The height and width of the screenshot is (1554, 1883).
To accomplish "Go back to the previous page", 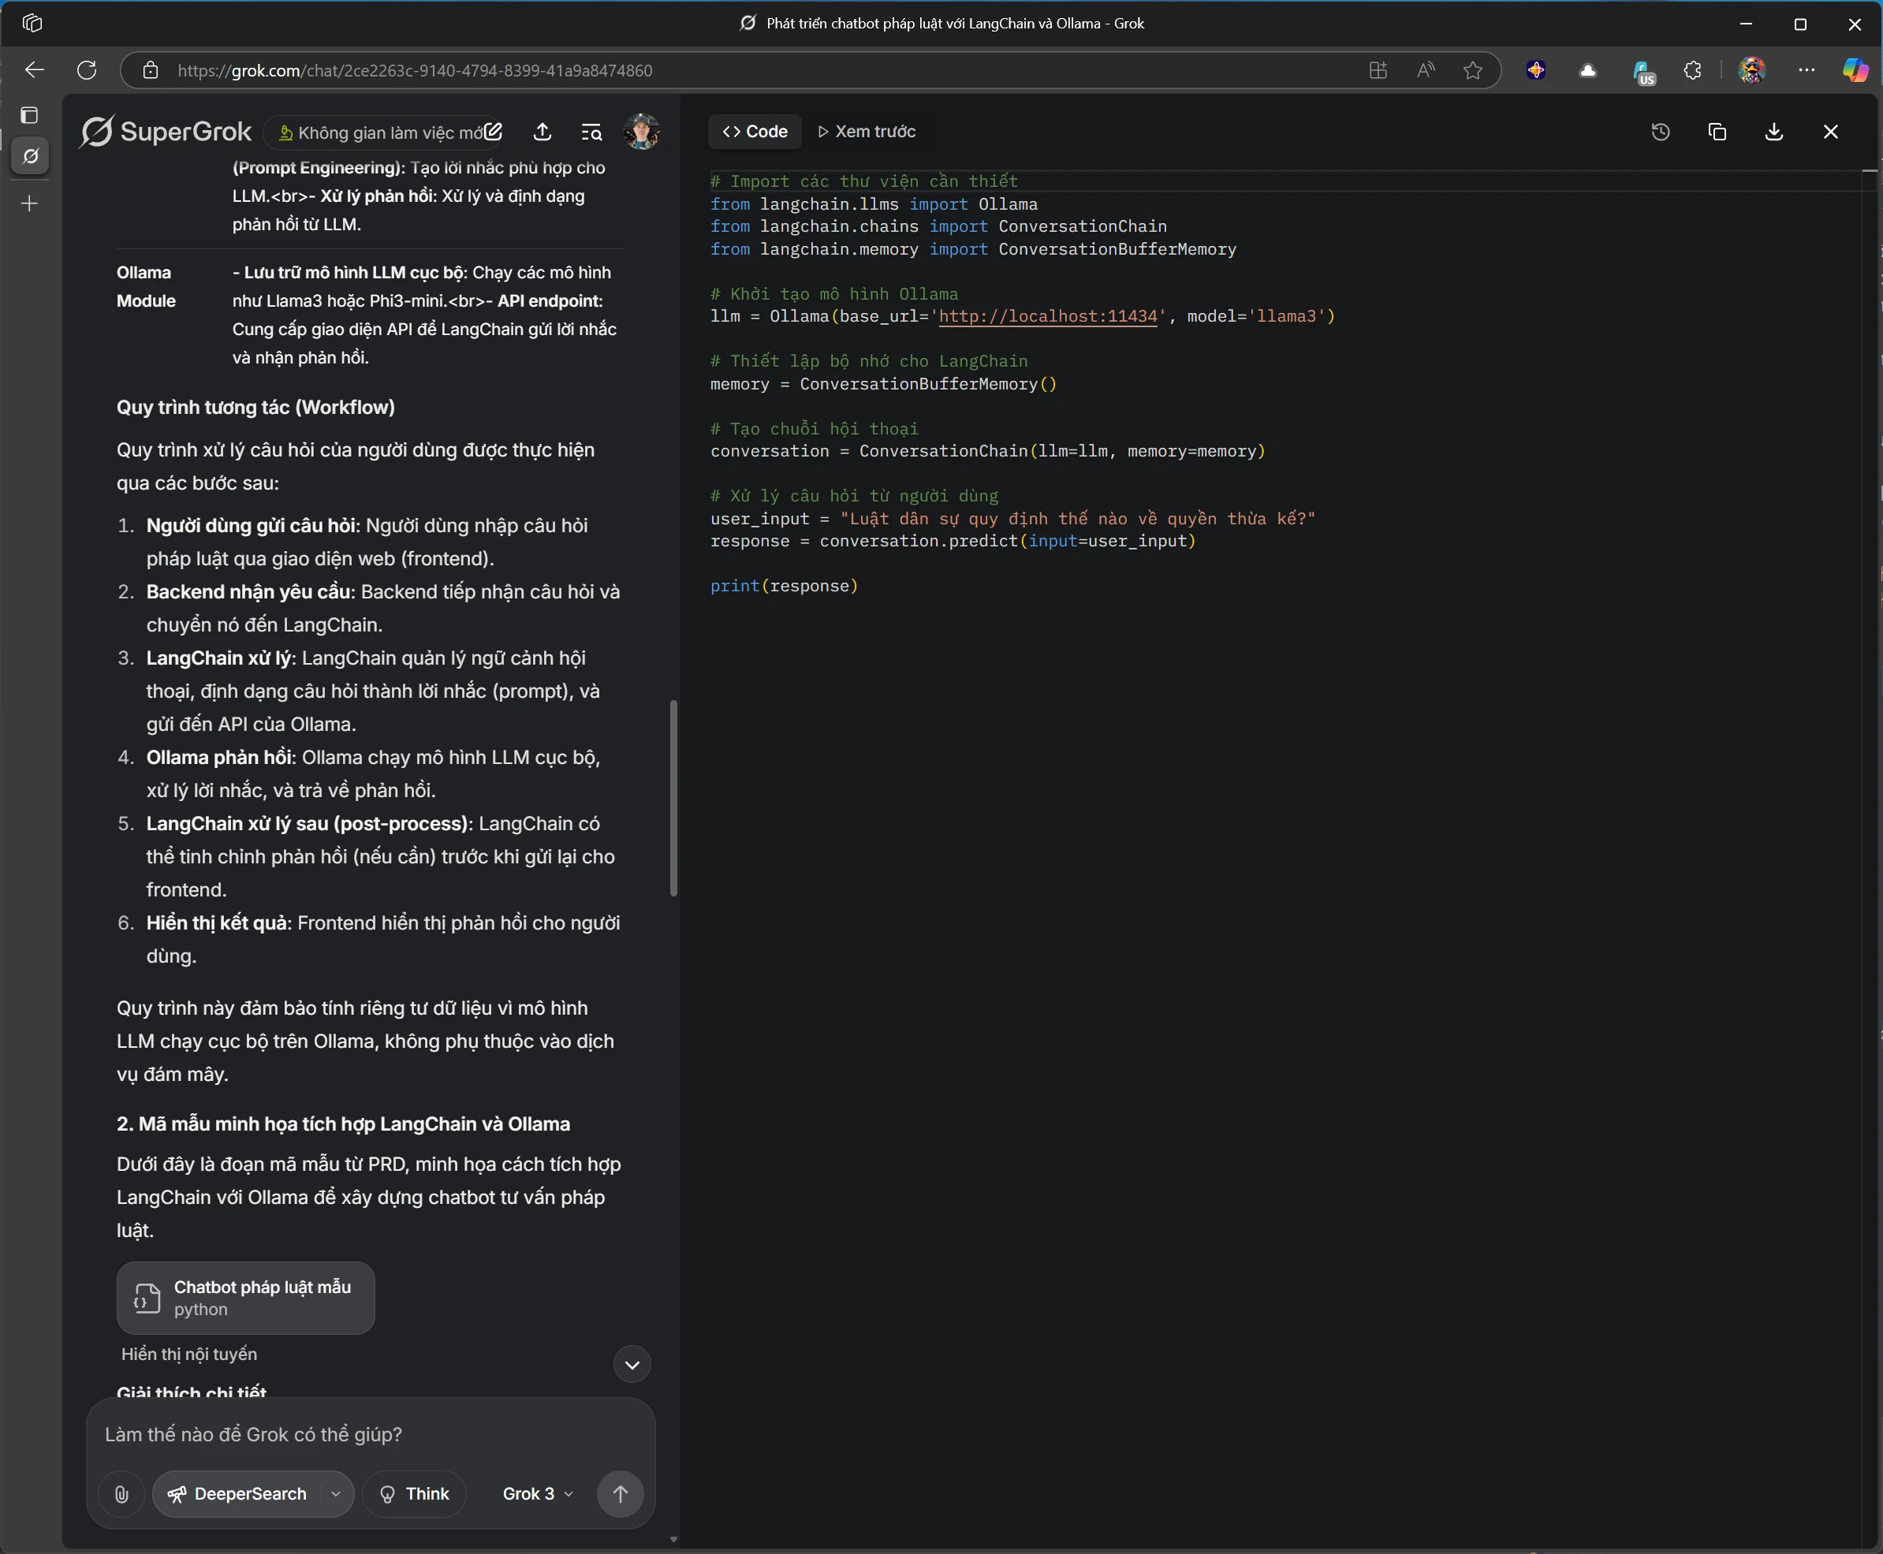I will click(x=34, y=70).
